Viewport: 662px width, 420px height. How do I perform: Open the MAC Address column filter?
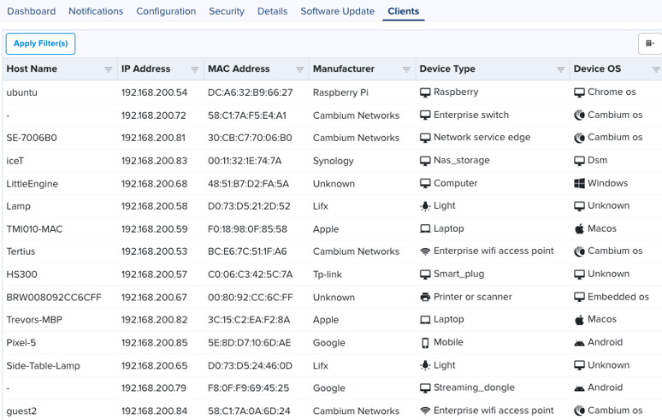(299, 69)
